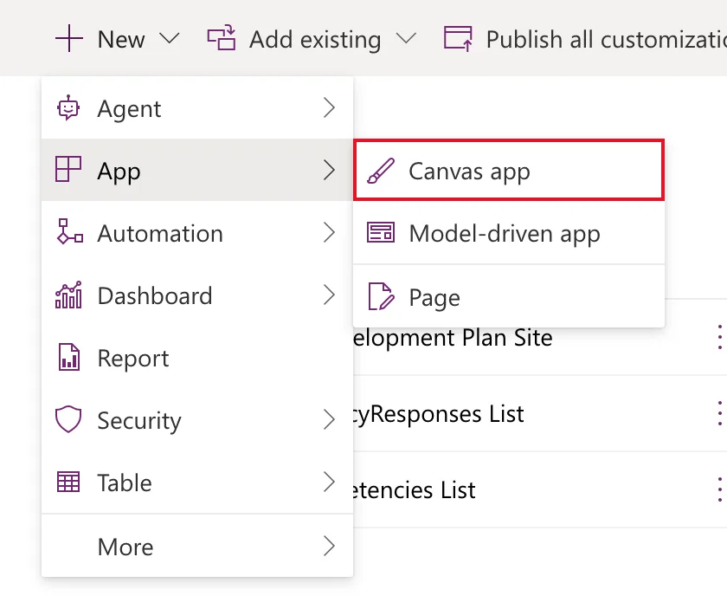Select Automation menu item
Screen dimensions: 727x596
click(x=197, y=232)
